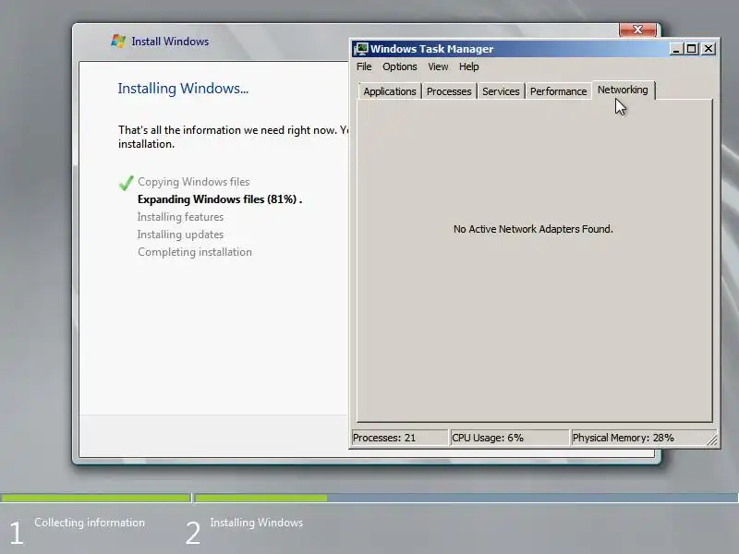Open the Help menu in Task Manager
This screenshot has height=554, width=739.
[x=469, y=66]
